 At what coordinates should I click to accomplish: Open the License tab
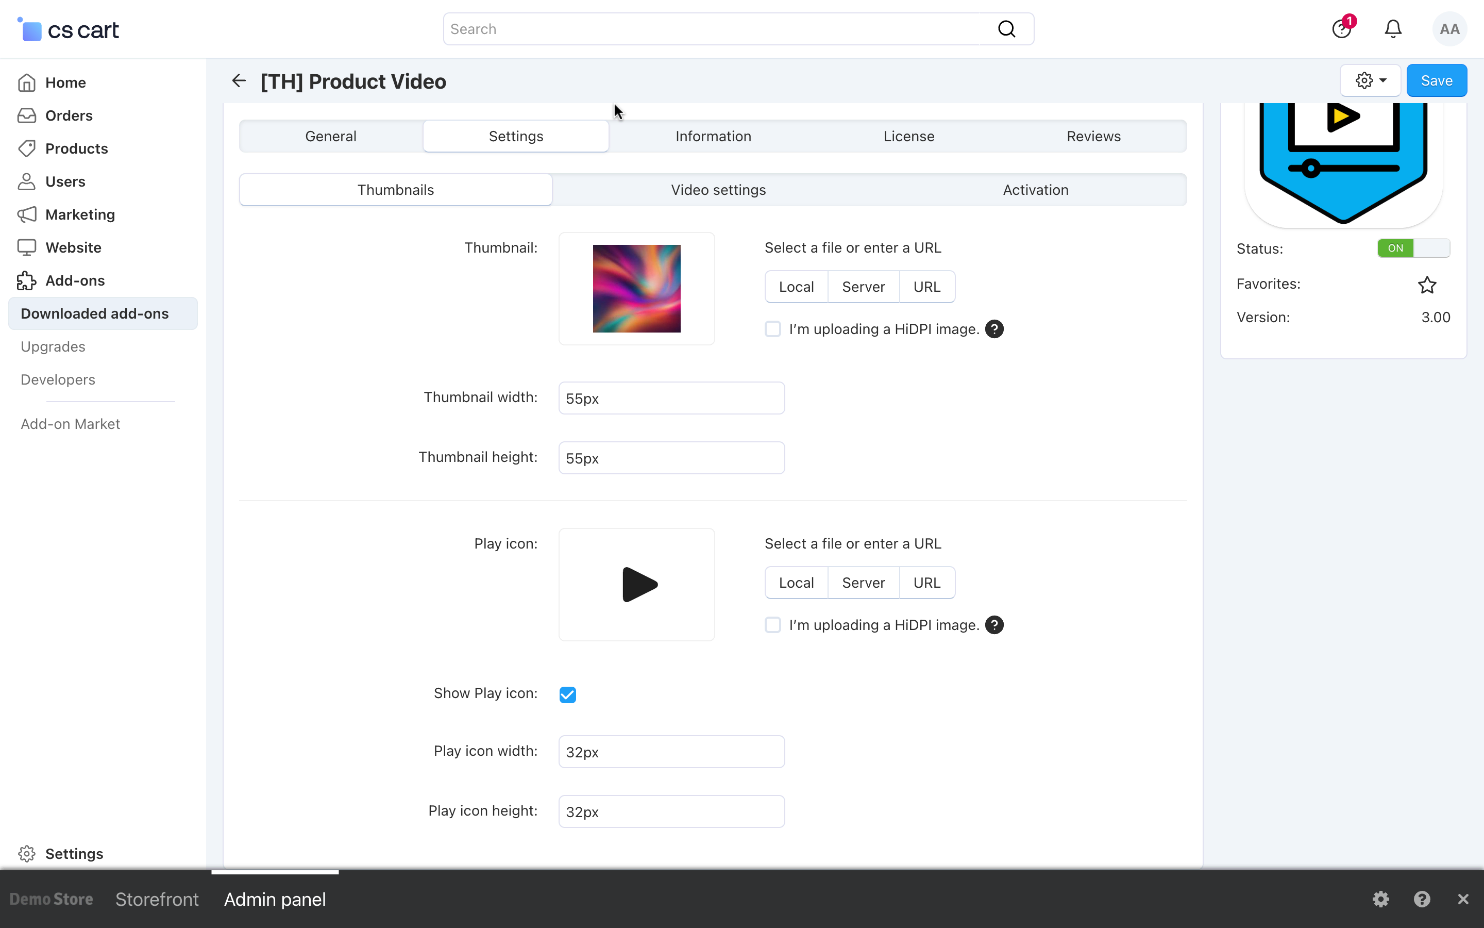pyautogui.click(x=908, y=136)
